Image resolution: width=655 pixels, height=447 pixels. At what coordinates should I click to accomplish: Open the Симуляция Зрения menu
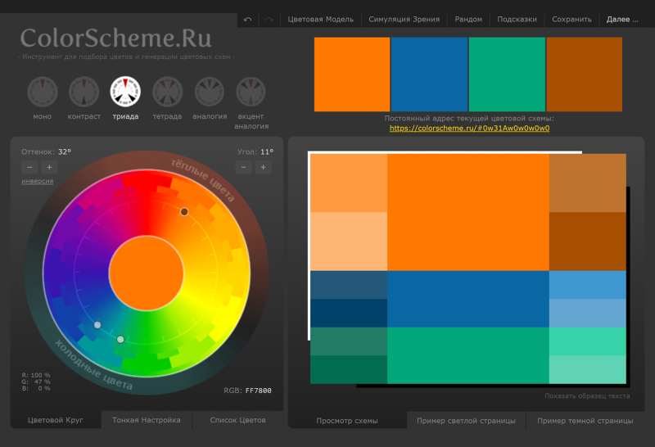(x=404, y=19)
